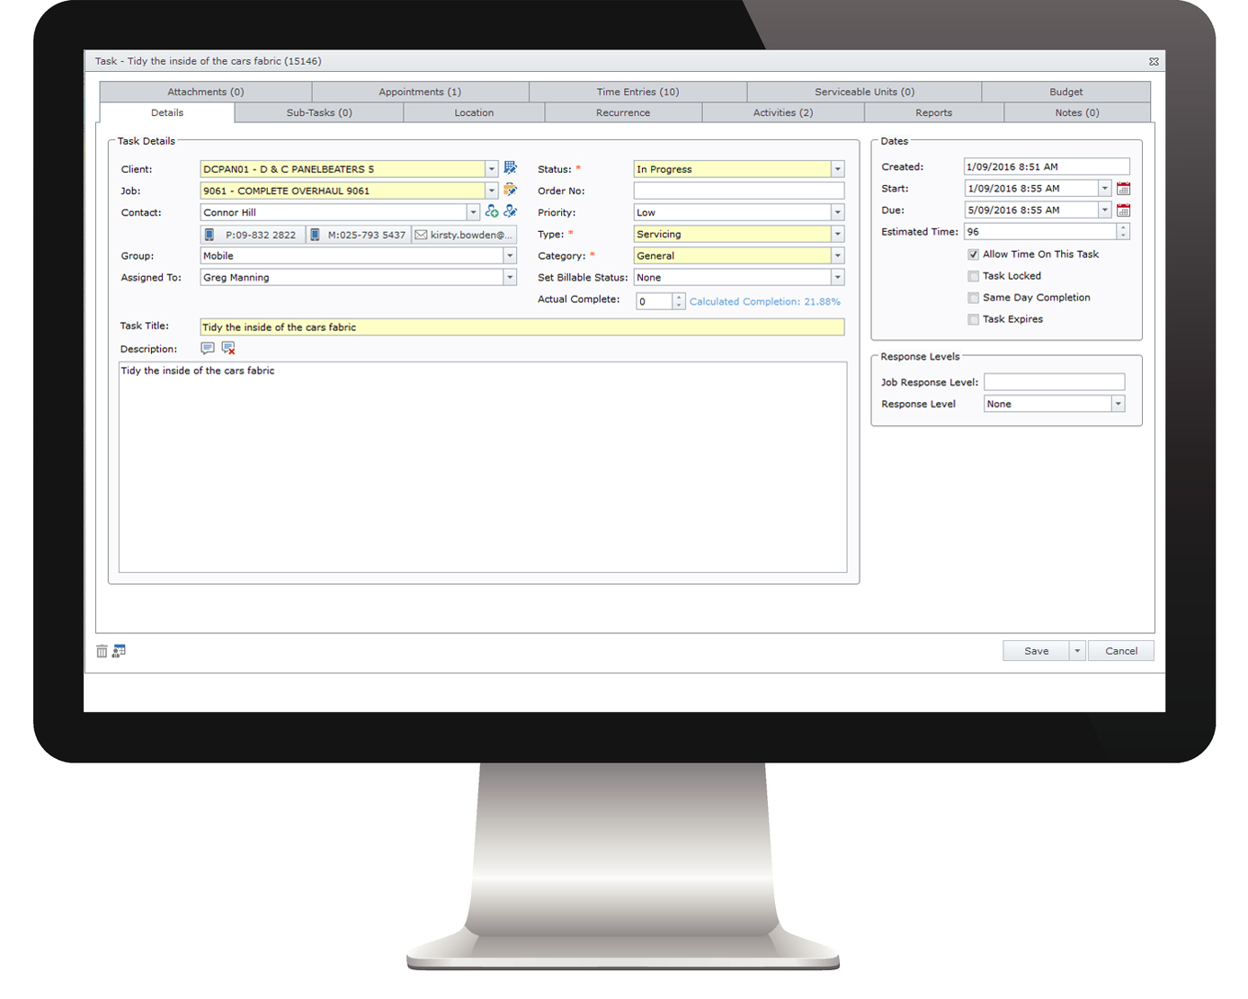1248x999 pixels.
Task: Tick the Same Day Completion checkbox
Action: pos(973,298)
